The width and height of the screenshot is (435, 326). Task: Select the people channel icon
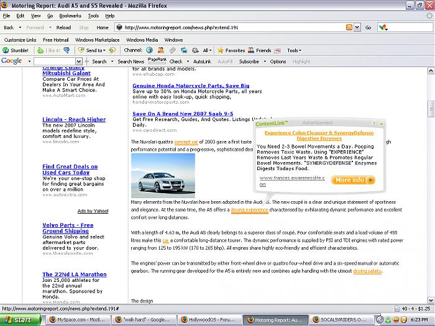coord(161,50)
